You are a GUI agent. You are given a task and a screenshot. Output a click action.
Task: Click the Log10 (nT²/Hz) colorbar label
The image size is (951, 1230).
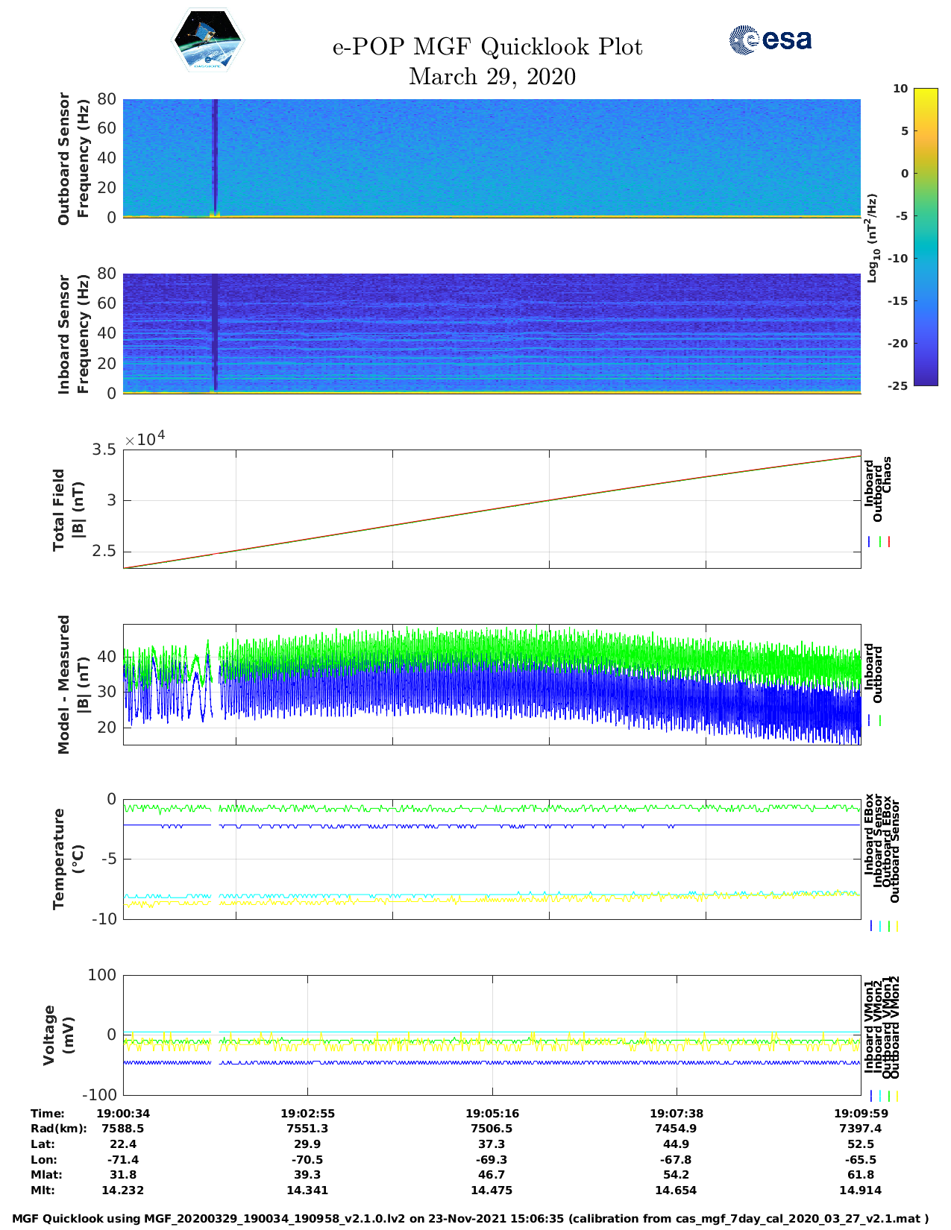click(871, 238)
